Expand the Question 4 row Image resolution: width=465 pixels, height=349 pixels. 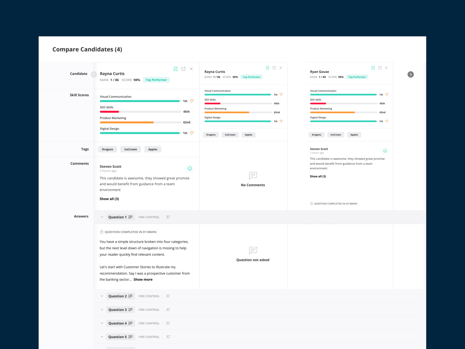(102, 323)
